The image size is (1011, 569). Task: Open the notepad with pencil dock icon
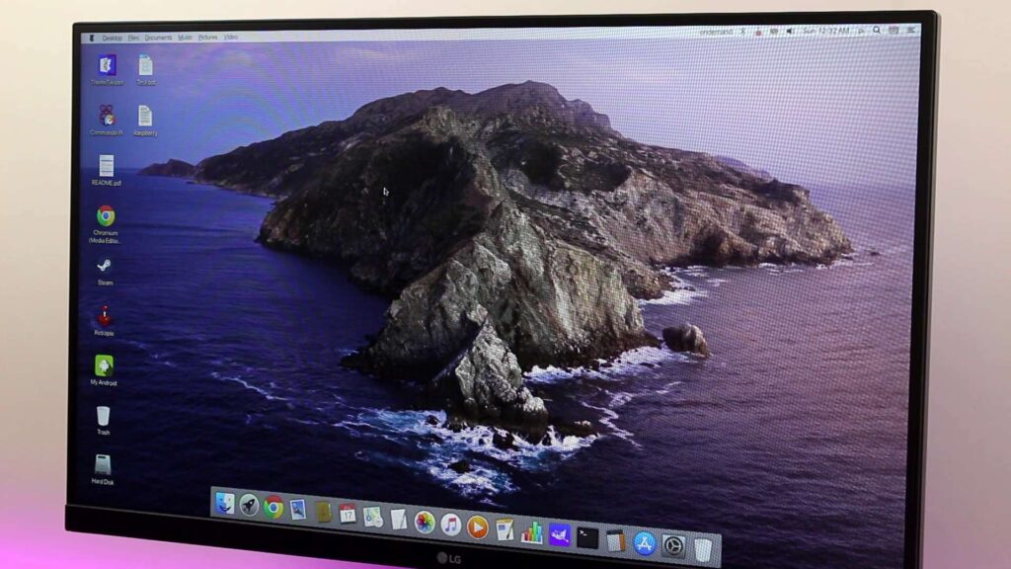[x=505, y=530]
